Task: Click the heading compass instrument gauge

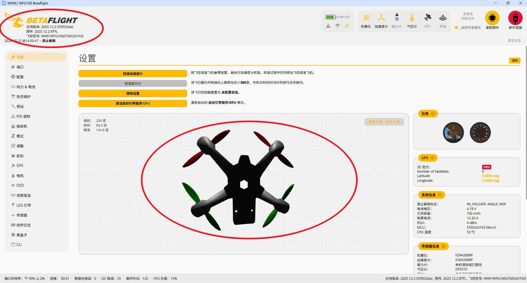Action: pos(480,133)
